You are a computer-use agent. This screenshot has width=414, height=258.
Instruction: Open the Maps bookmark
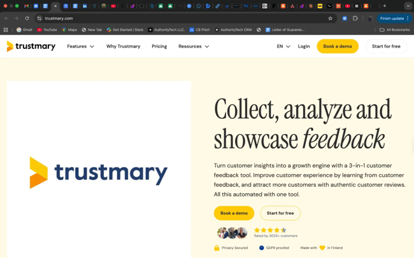click(69, 30)
